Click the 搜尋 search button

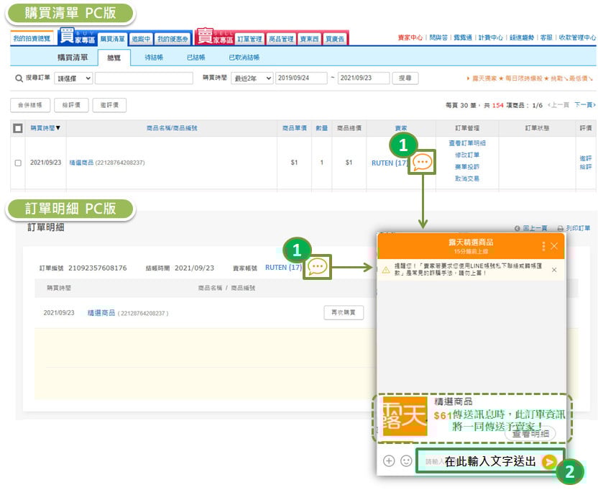click(x=406, y=78)
